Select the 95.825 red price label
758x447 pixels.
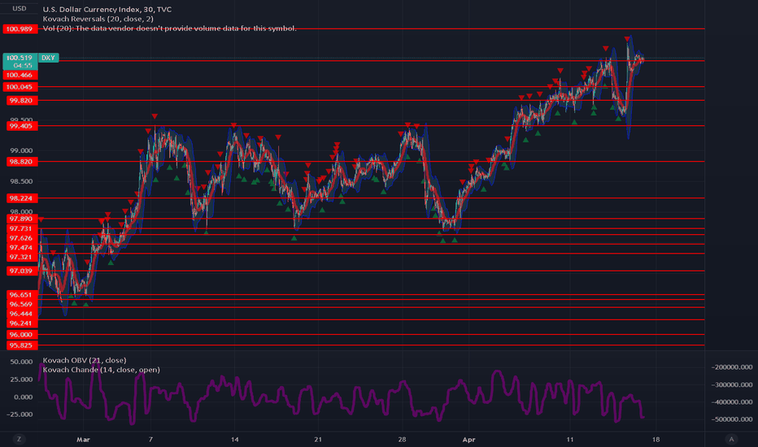pos(21,345)
